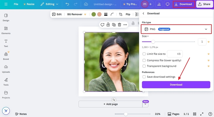Open the corner rounding icon

(112, 14)
